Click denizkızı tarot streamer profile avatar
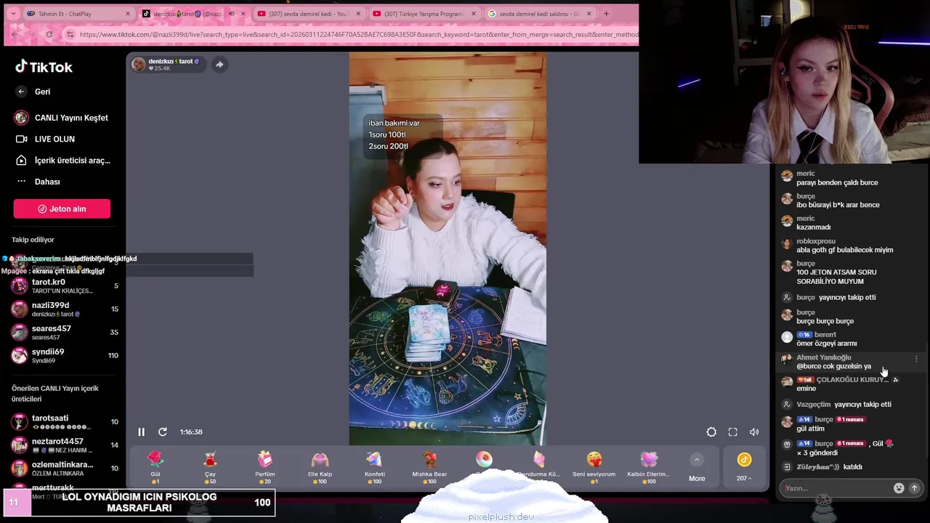 tap(138, 64)
